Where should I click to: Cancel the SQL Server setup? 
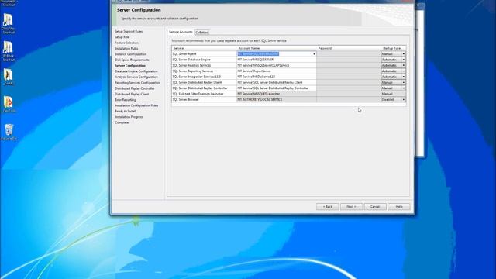[375, 207]
